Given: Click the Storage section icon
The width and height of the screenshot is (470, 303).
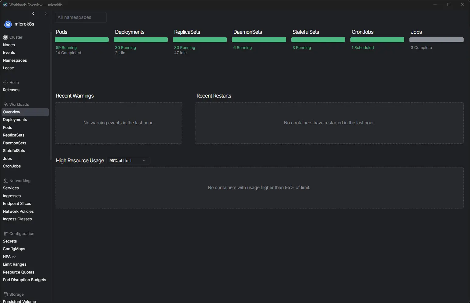Looking at the screenshot, I should 5,294.
